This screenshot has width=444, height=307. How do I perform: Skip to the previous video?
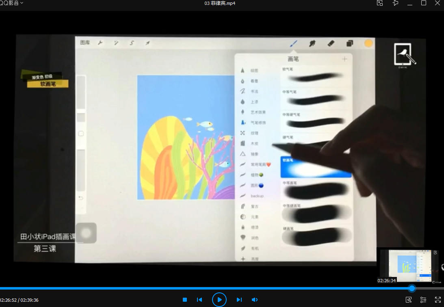point(199,300)
